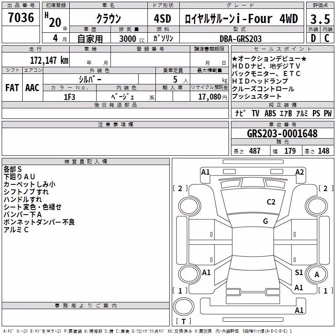The height and width of the screenshot is (336, 336).
Task: Select the exterior grade D
Action: 313,38
